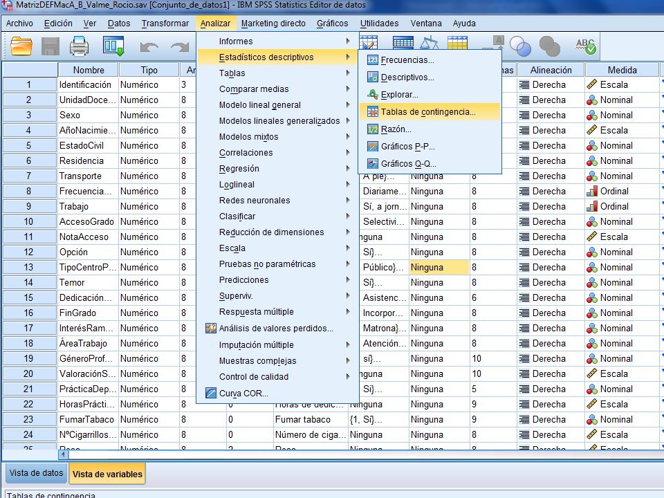Choose Control de calidad in the menu
664x498 pixels.
(277, 376)
